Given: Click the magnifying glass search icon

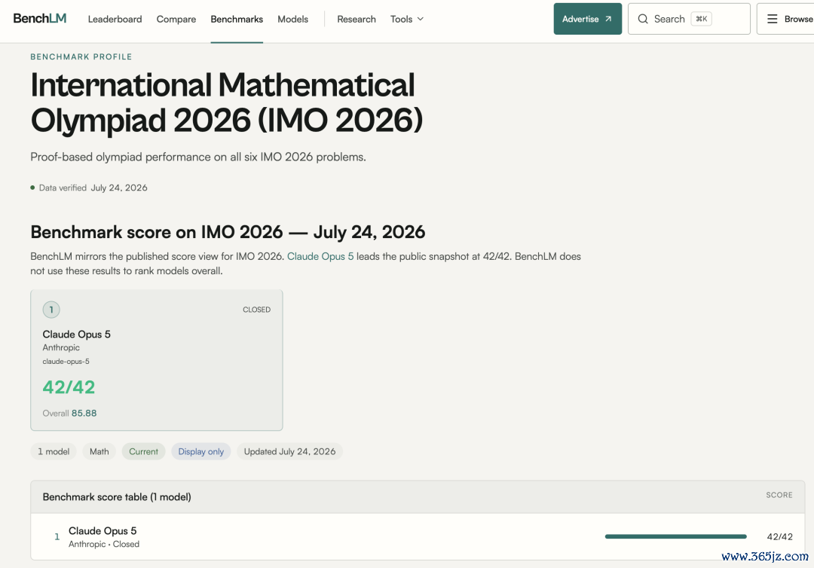Looking at the screenshot, I should [643, 19].
